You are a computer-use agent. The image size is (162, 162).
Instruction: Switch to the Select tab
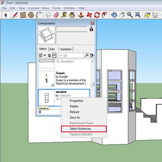click(x=43, y=49)
